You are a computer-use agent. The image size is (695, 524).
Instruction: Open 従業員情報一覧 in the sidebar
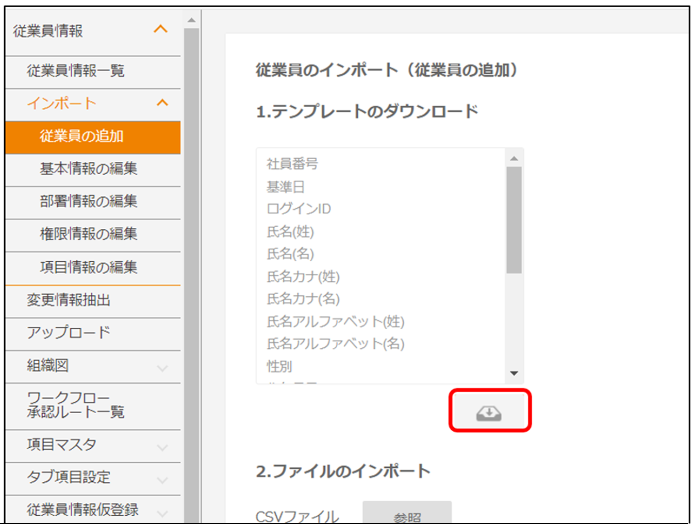pos(76,71)
